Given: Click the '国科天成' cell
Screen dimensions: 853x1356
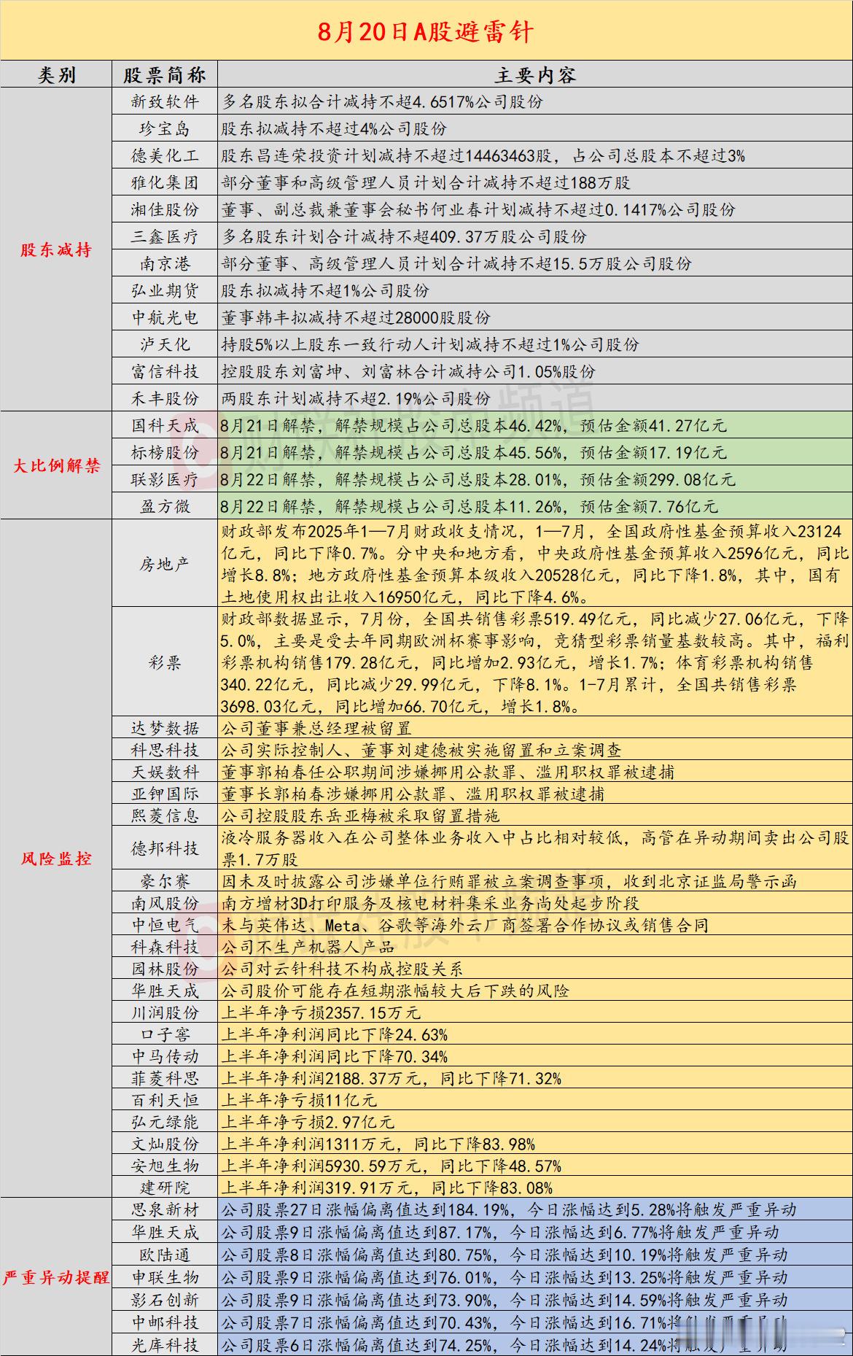Looking at the screenshot, I should [165, 426].
